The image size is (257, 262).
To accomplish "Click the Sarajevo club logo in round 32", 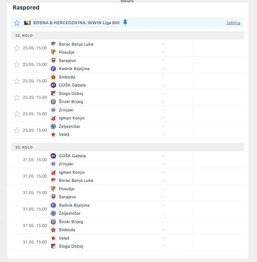I will (x=53, y=61).
